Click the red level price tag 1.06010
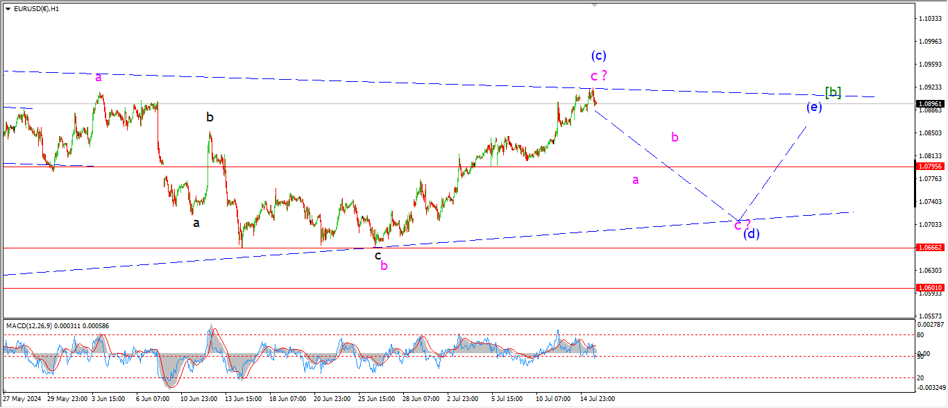 (x=929, y=288)
